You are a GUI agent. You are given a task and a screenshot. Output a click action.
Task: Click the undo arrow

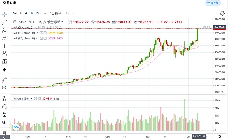tap(67, 13)
